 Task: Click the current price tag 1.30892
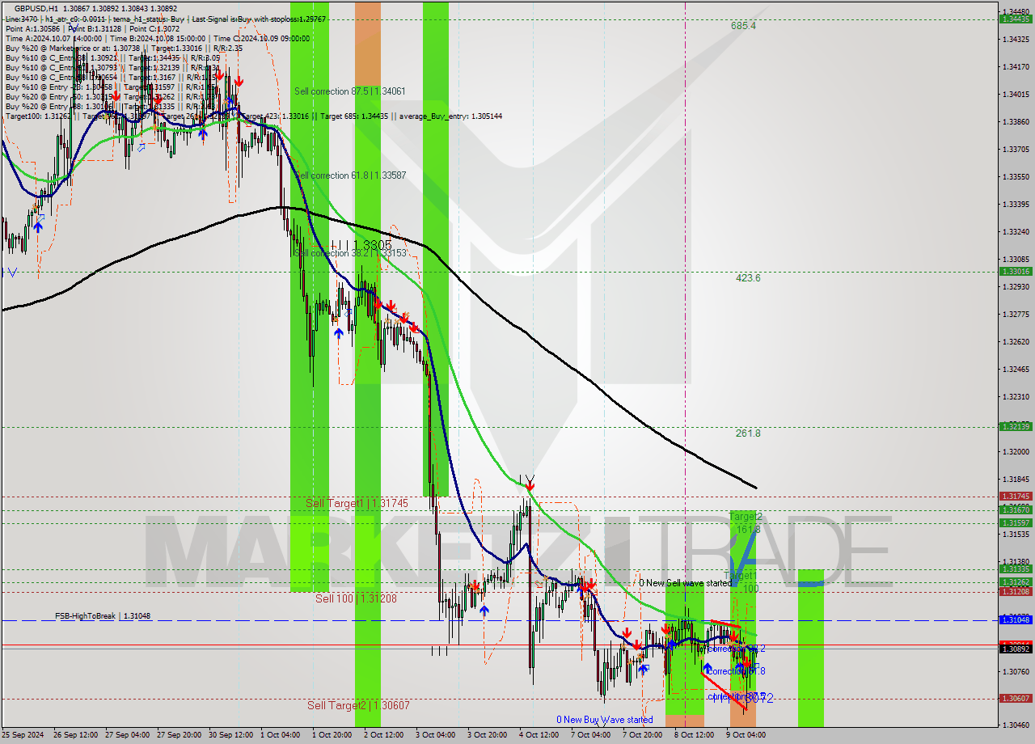coord(1016,649)
